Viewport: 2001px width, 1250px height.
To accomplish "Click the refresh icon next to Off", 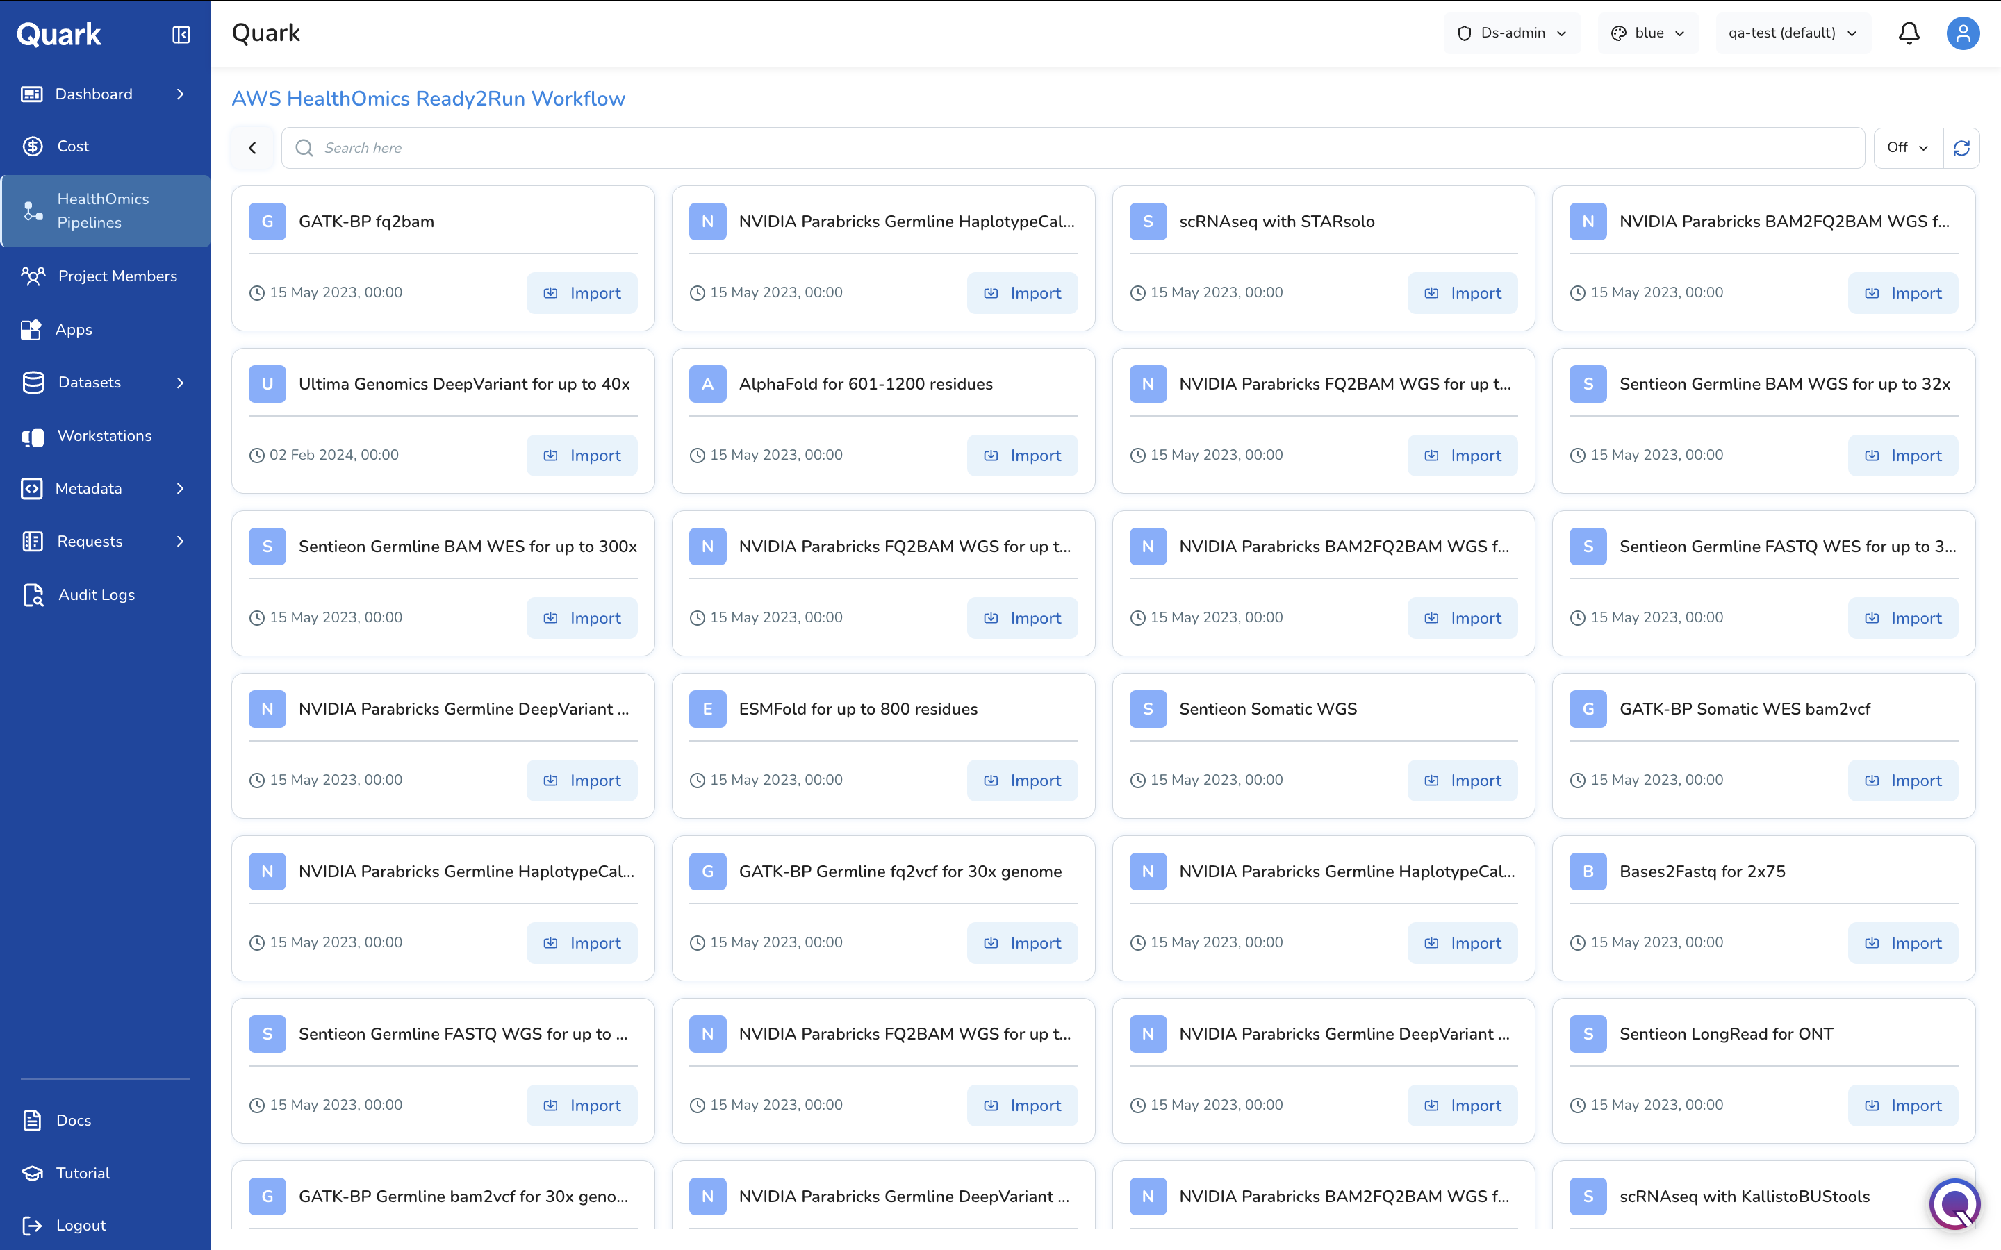I will click(x=1961, y=148).
